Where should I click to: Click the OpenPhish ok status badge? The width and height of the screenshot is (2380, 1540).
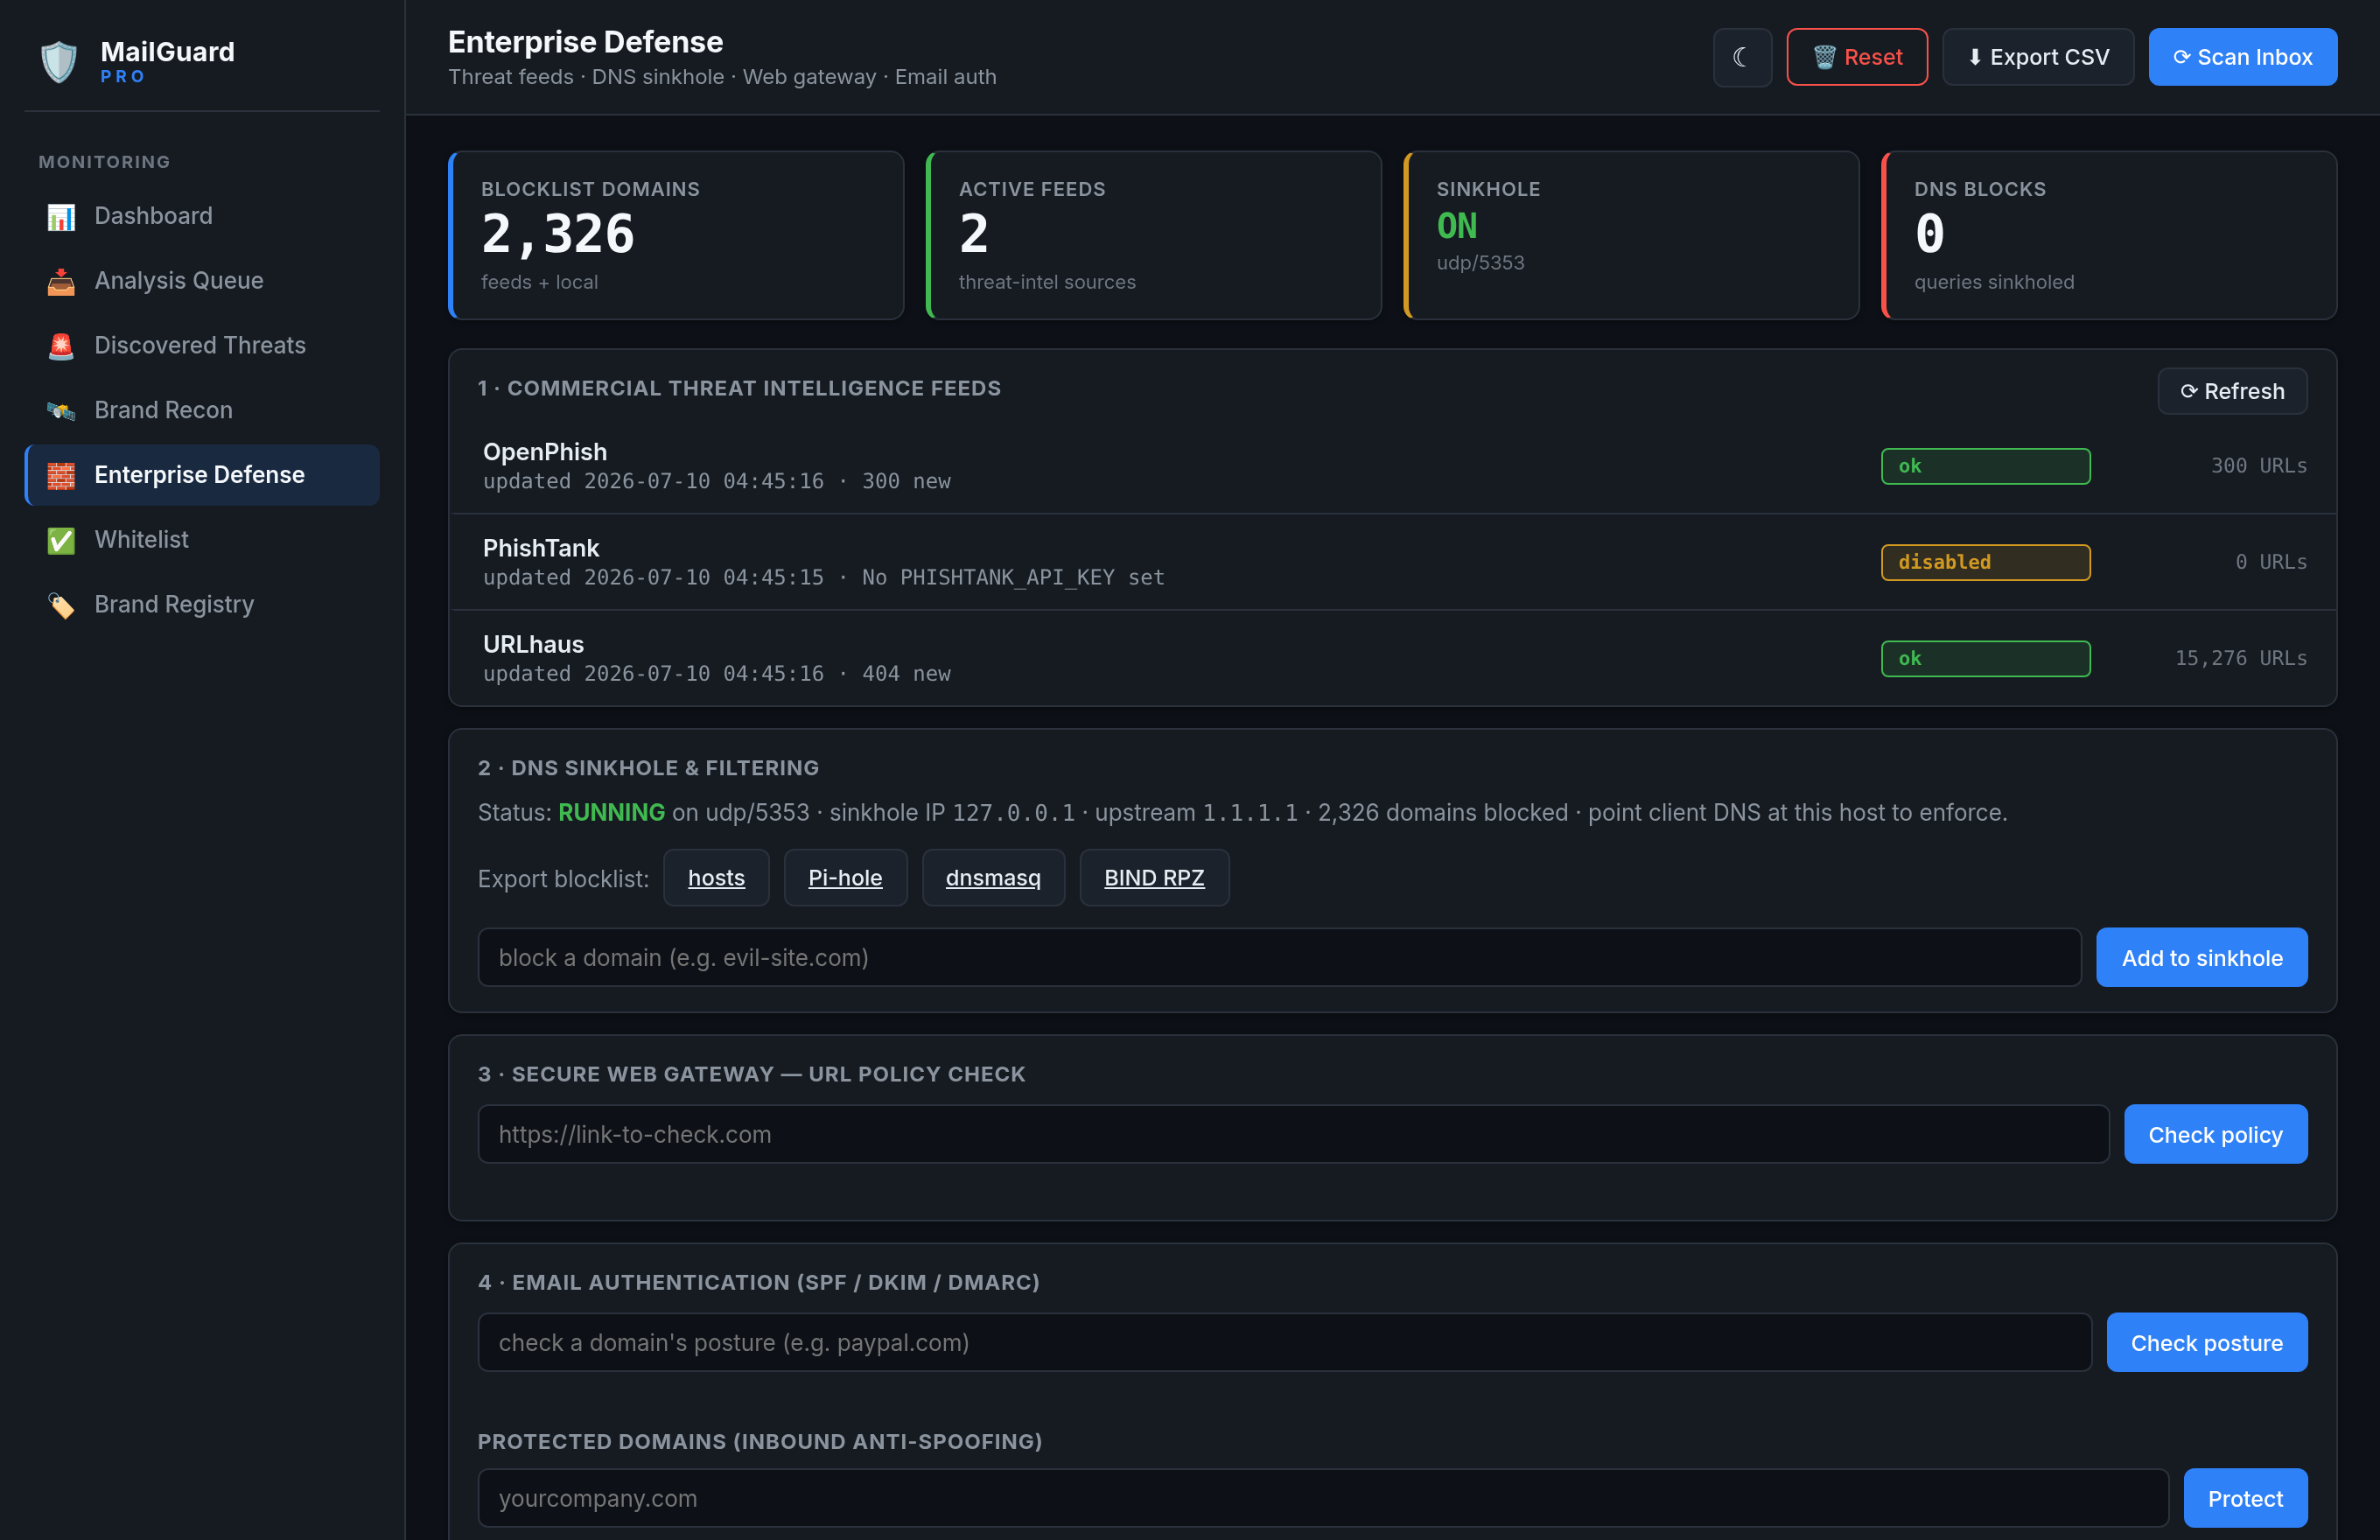tap(1986, 467)
